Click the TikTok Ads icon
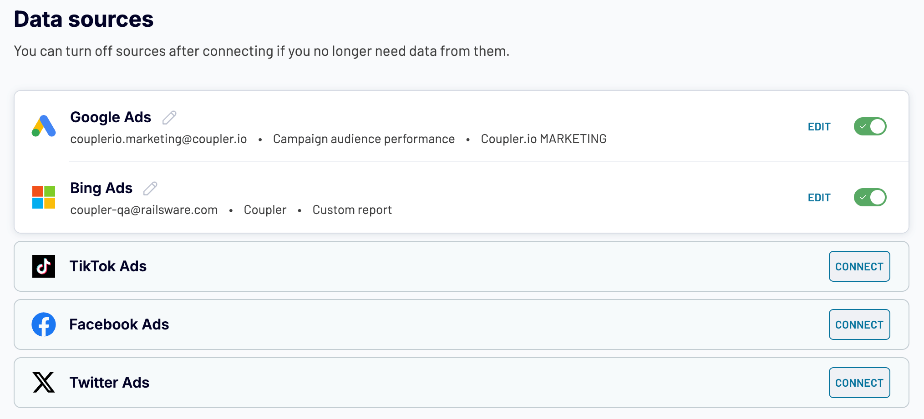The height and width of the screenshot is (419, 924). [43, 266]
